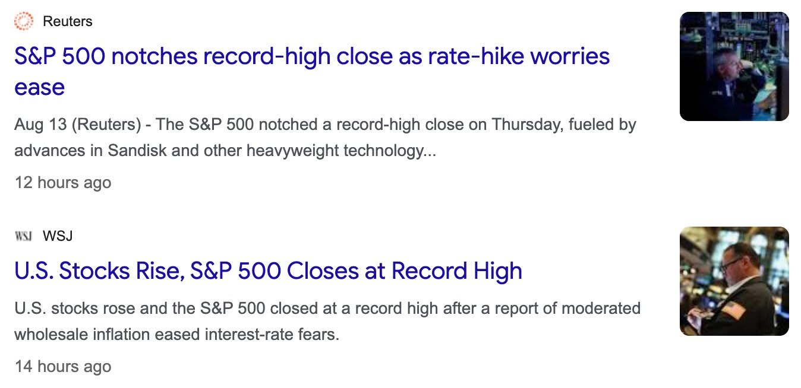The width and height of the screenshot is (801, 388).
Task: Click the Reuters orange dotted logo icon
Action: tap(23, 21)
